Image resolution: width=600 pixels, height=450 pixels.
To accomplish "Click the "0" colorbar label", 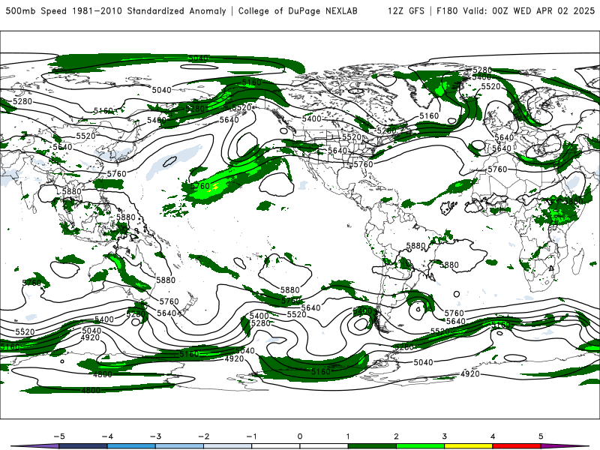I will click(300, 436).
